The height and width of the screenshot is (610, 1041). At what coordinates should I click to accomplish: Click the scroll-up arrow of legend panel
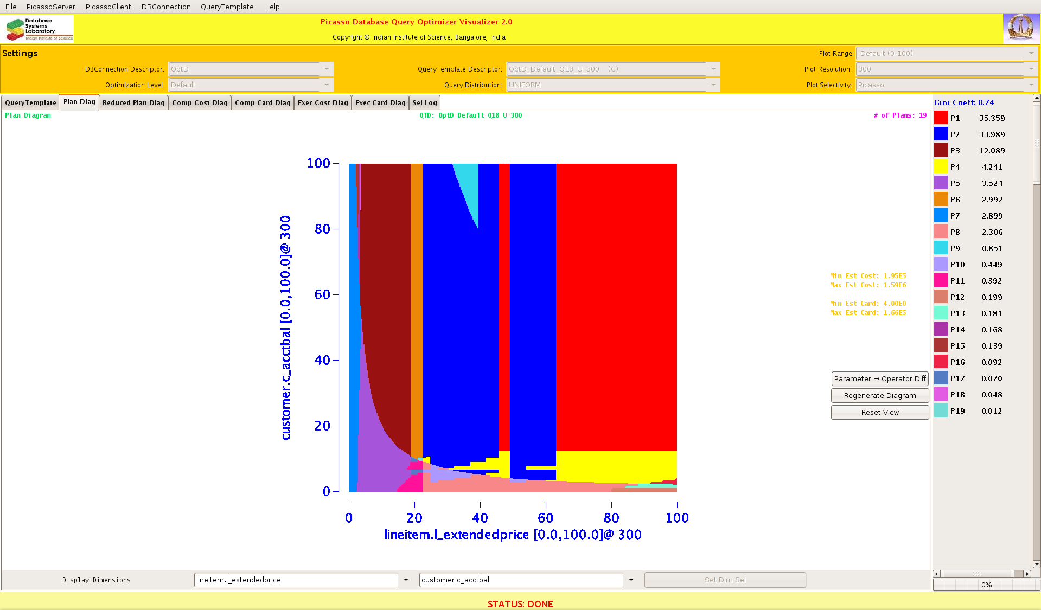coord(1037,99)
